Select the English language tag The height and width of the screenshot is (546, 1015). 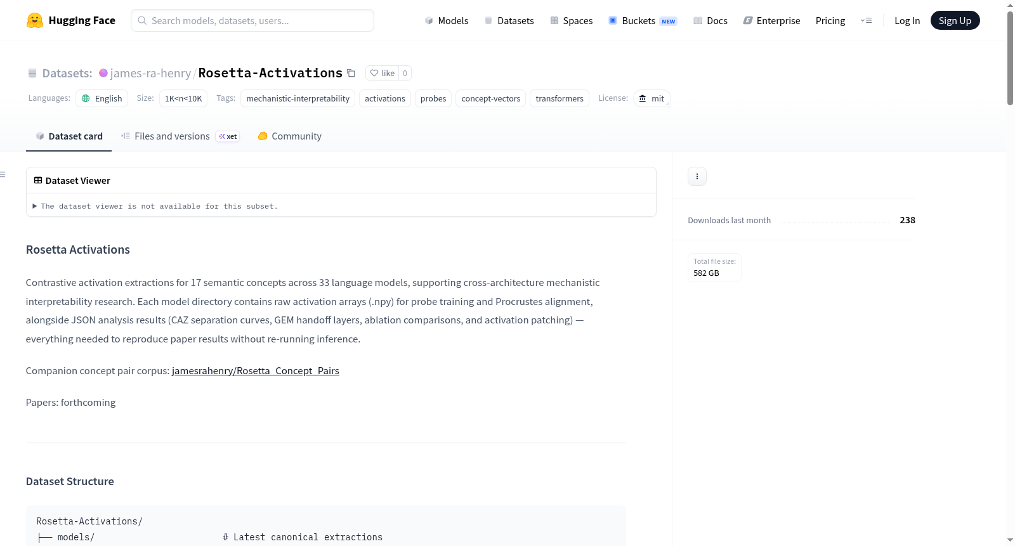click(102, 98)
